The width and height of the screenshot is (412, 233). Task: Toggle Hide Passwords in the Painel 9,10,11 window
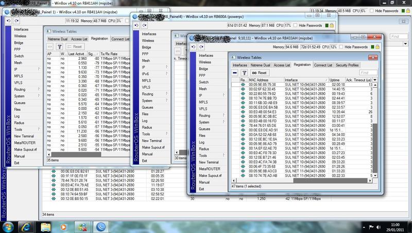pyautogui.click(x=341, y=47)
